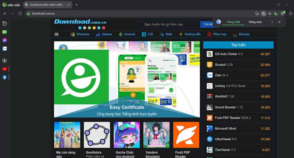
Task: Bookmark this page with the star icon
Action: pyautogui.click(x=269, y=14)
